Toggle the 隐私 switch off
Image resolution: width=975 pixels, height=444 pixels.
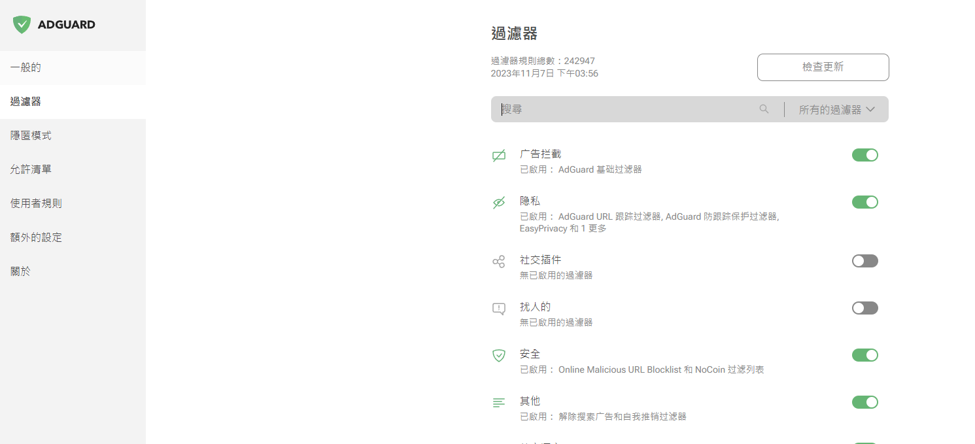pos(864,202)
